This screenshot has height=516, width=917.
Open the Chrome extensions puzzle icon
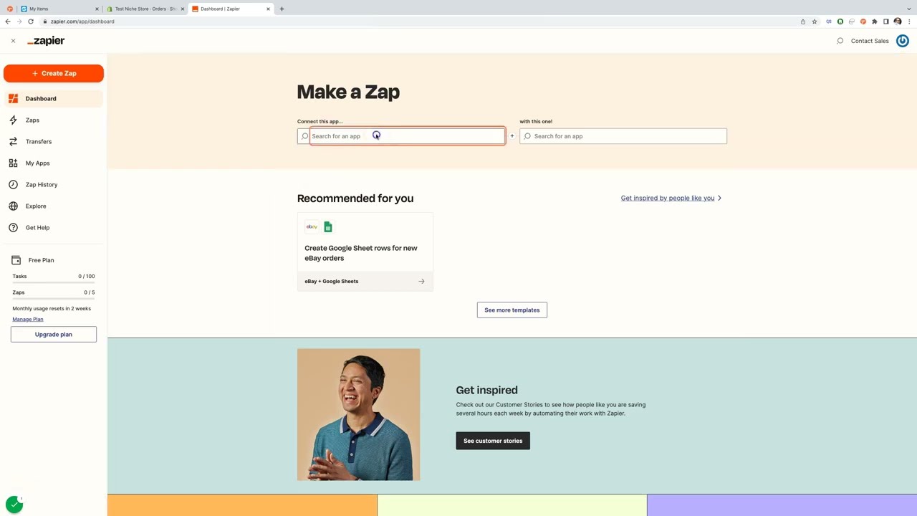[875, 21]
